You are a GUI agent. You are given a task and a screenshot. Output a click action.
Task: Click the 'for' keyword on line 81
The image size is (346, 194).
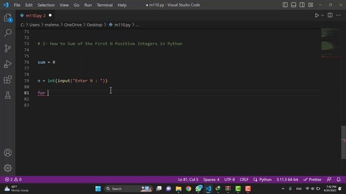click(x=41, y=93)
